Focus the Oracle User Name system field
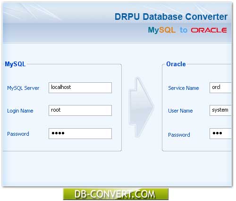This screenshot has height=201, width=236. (220, 110)
